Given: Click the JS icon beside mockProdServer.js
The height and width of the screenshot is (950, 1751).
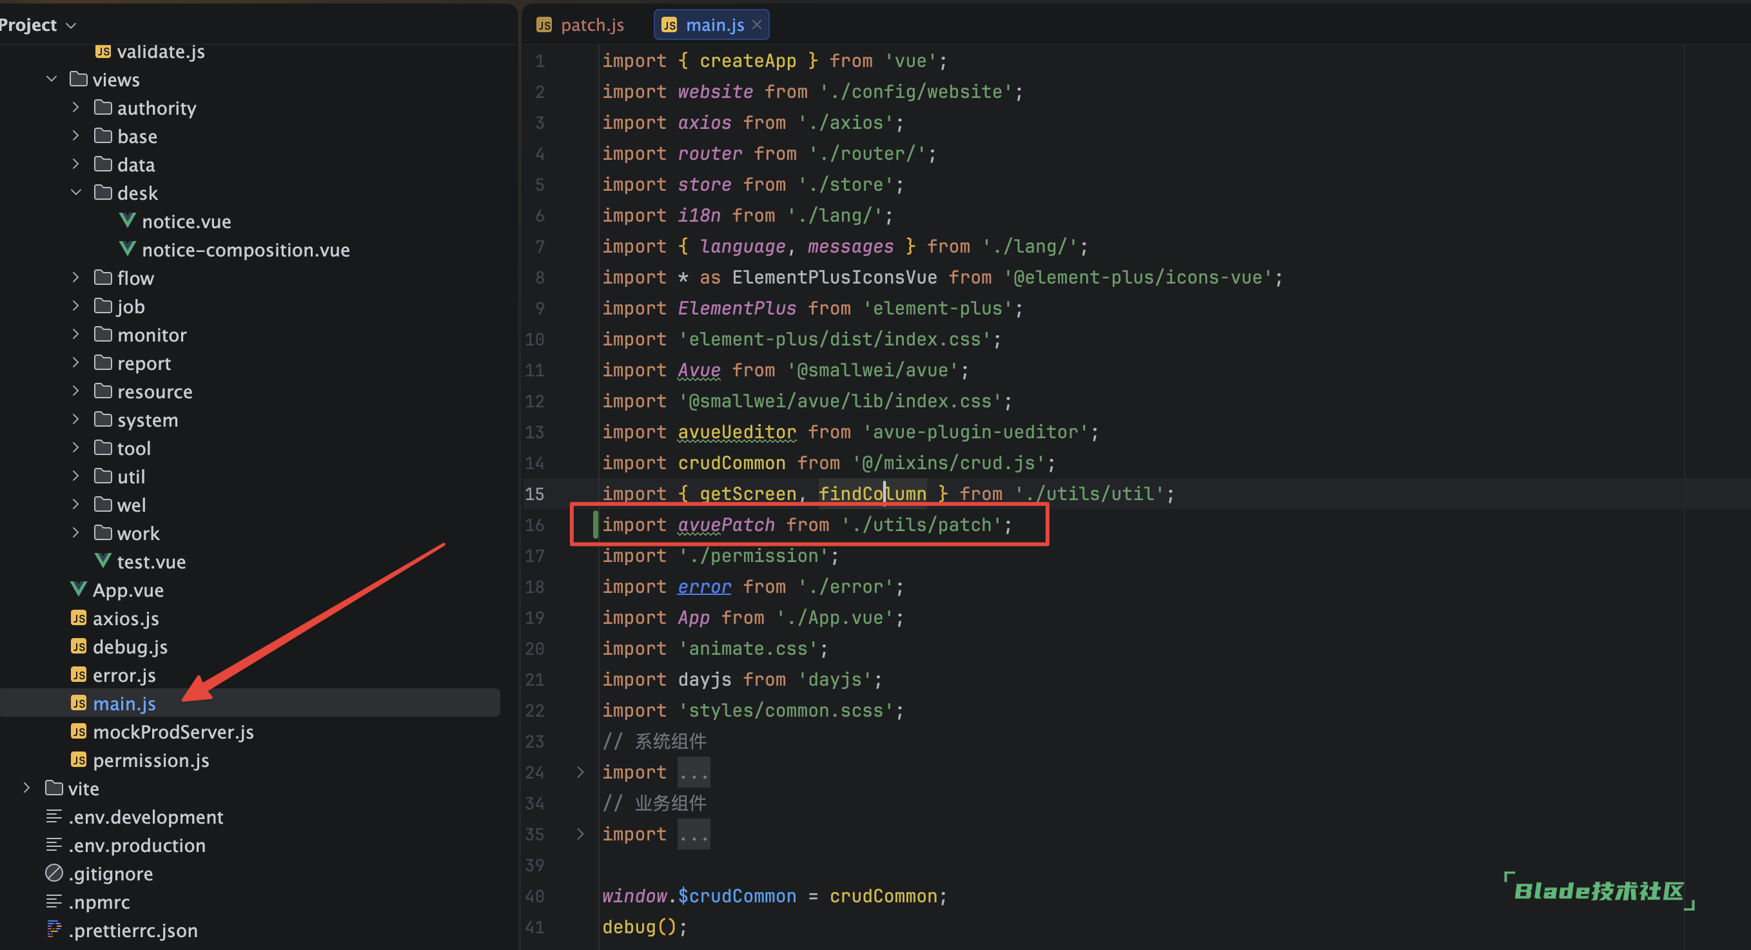Looking at the screenshot, I should point(79,731).
